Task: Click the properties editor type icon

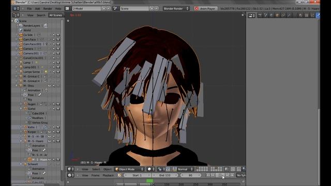Action: (251, 15)
